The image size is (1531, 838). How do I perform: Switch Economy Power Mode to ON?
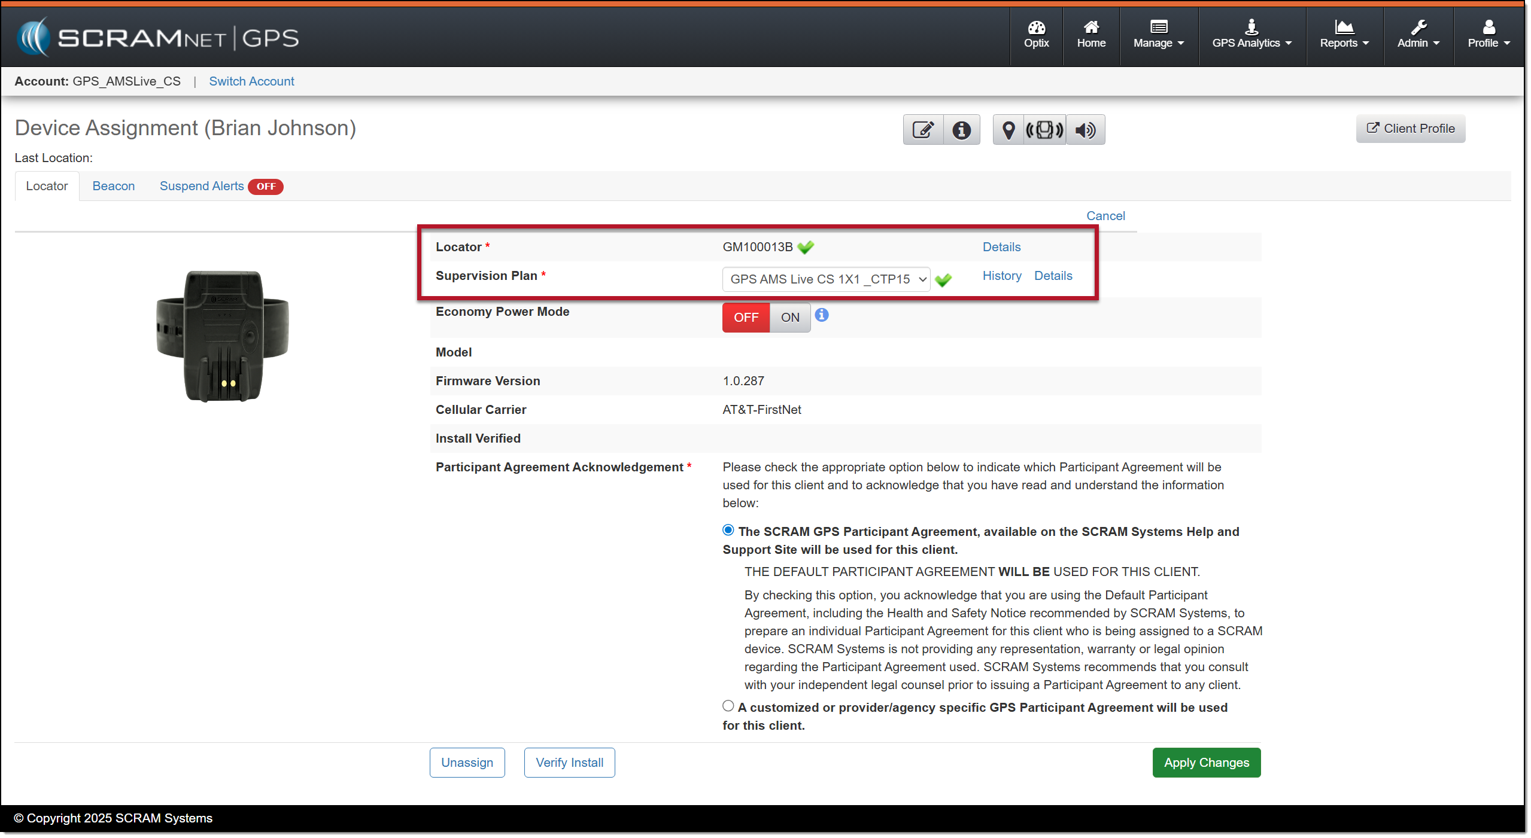click(x=789, y=318)
